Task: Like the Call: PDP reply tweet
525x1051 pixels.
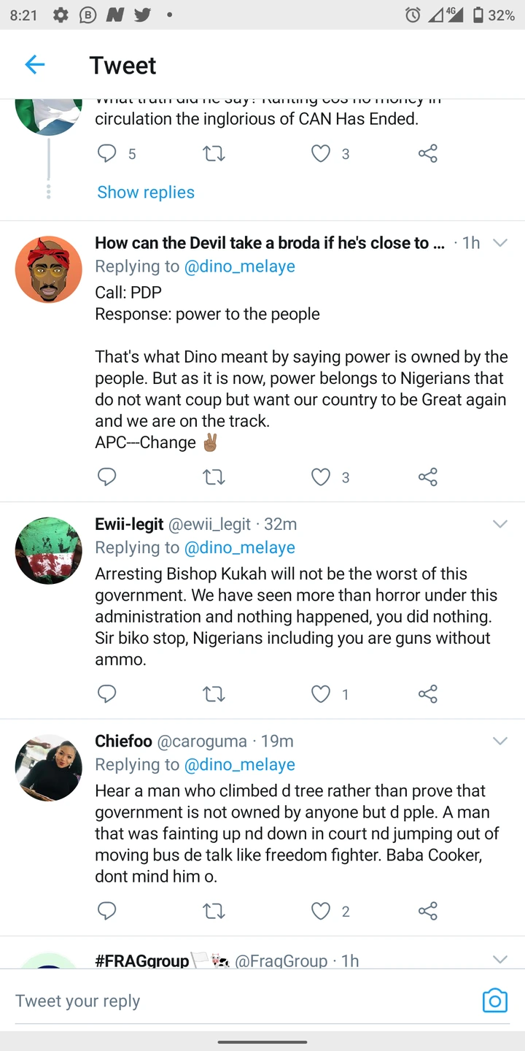Action: [321, 477]
